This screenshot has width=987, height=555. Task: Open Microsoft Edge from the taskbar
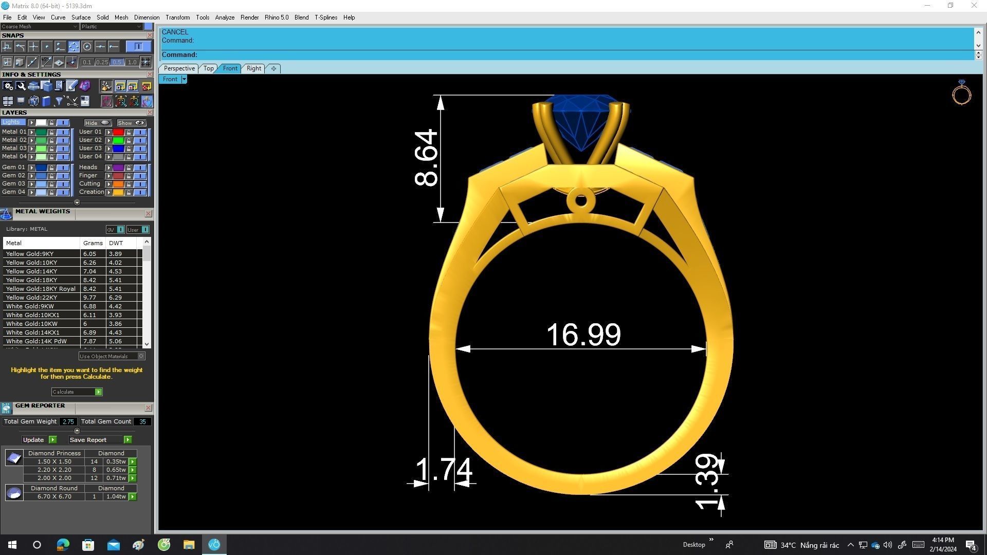click(x=63, y=545)
